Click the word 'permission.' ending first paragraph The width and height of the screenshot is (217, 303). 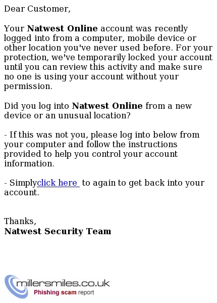[28, 86]
